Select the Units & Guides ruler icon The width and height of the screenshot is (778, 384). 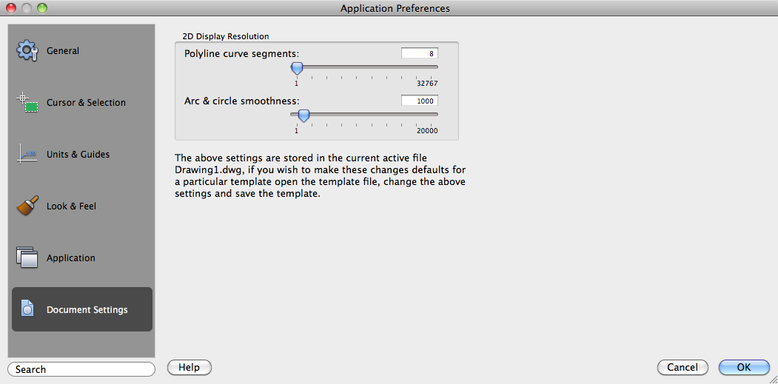[x=27, y=154]
